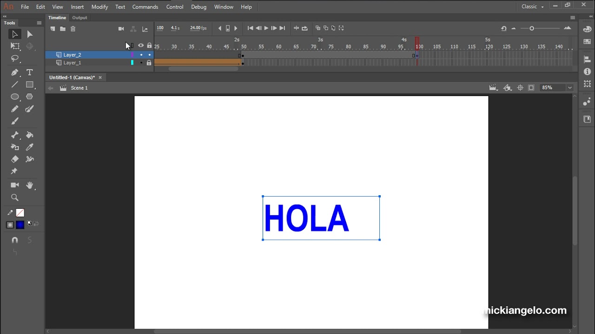Select the Paint Bucket tool

[x=30, y=135]
